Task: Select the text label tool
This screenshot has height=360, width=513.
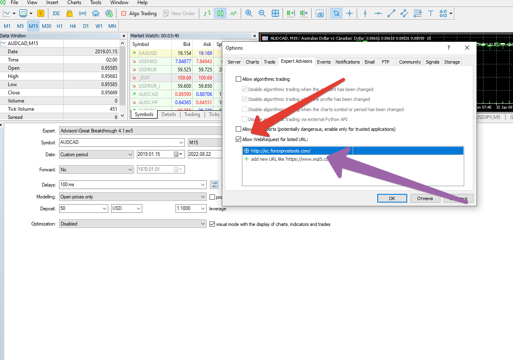Action: point(431,13)
